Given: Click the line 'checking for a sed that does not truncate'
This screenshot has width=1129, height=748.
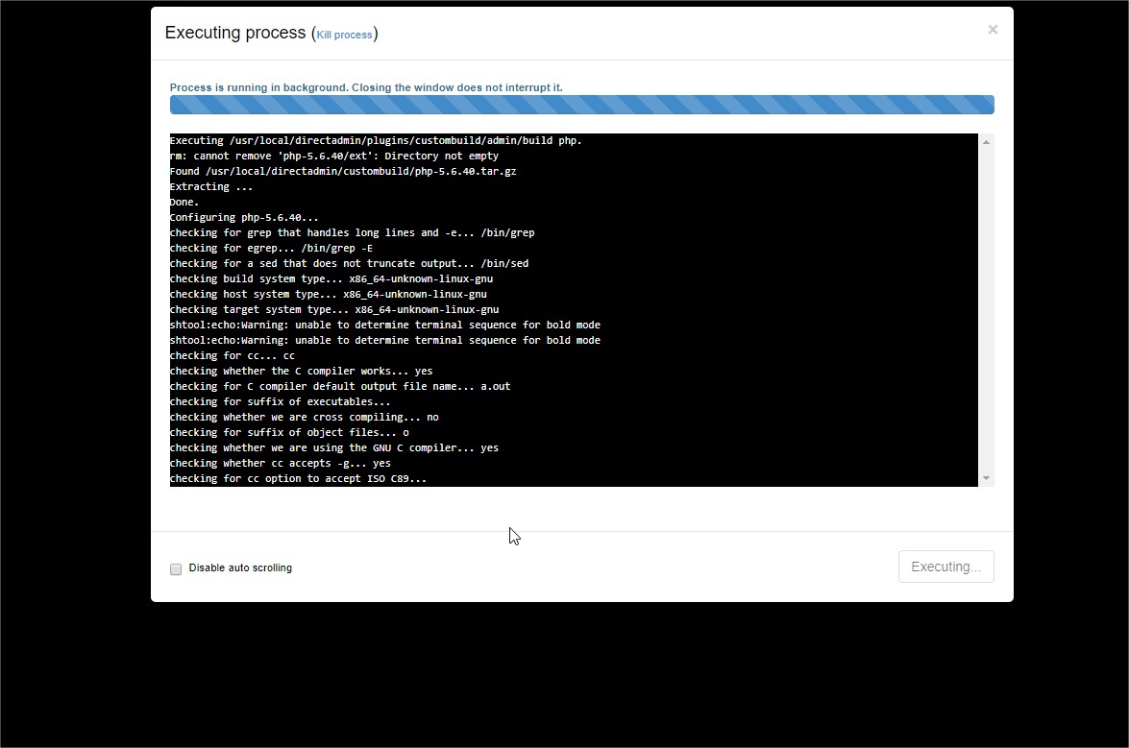Looking at the screenshot, I should 349,263.
